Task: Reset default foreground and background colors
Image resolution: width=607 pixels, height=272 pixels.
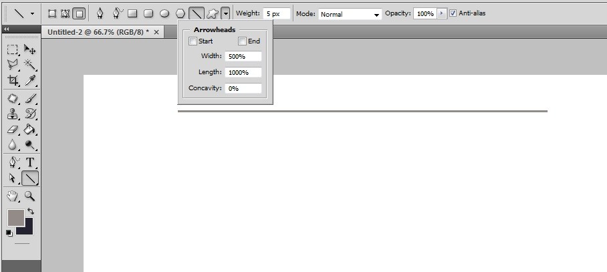Action: click(9, 233)
